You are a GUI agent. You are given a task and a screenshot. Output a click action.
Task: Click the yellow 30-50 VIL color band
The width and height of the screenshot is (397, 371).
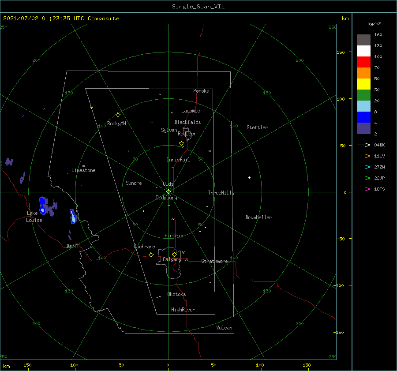pos(363,84)
